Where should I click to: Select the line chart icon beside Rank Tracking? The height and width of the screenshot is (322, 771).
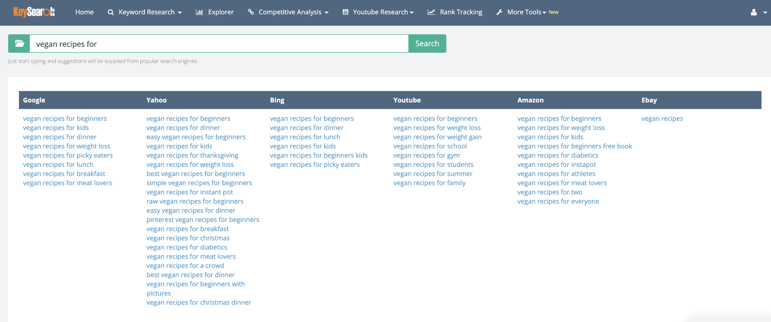pyautogui.click(x=431, y=12)
